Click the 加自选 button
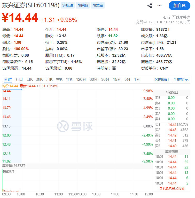The width and height of the screenshot is (195, 198). (179, 5)
